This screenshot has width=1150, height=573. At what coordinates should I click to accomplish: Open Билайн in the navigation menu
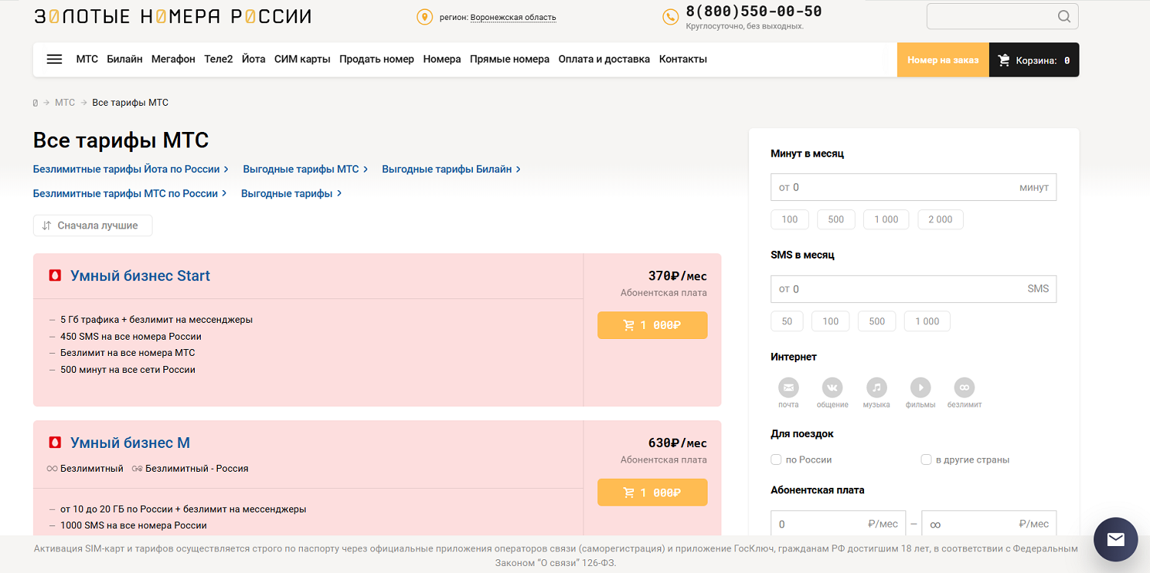click(125, 59)
